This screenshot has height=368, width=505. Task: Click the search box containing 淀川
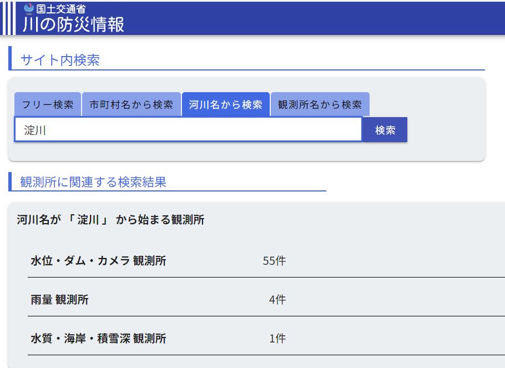pyautogui.click(x=188, y=130)
